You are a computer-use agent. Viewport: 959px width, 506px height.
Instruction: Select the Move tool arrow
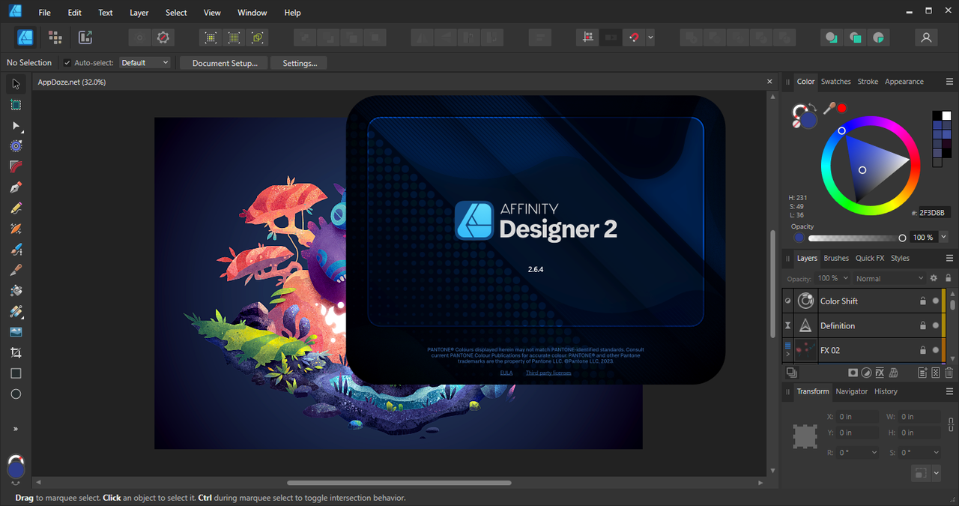point(16,84)
